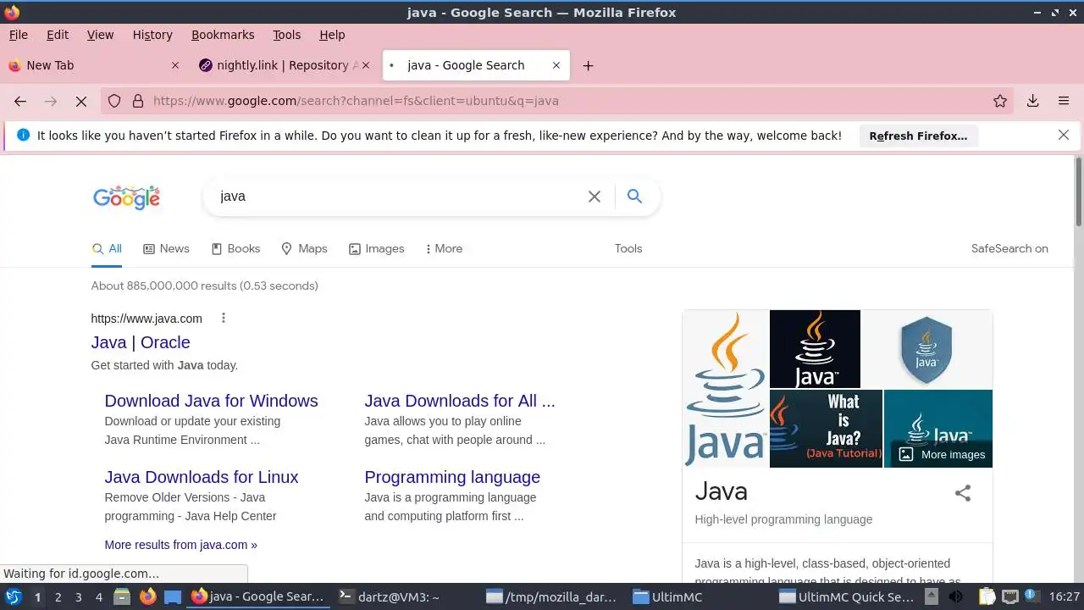Click the Google logo

pyautogui.click(x=126, y=197)
